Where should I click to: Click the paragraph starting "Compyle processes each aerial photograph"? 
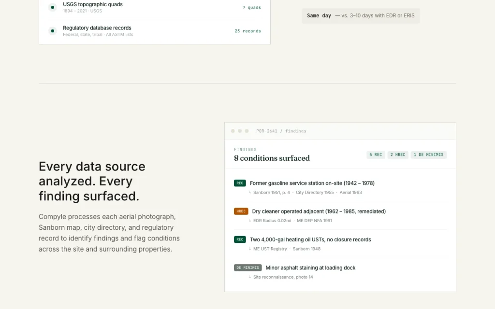(x=109, y=233)
